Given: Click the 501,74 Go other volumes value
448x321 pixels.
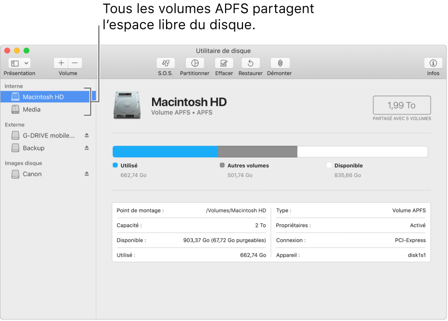Looking at the screenshot, I should pyautogui.click(x=240, y=175).
